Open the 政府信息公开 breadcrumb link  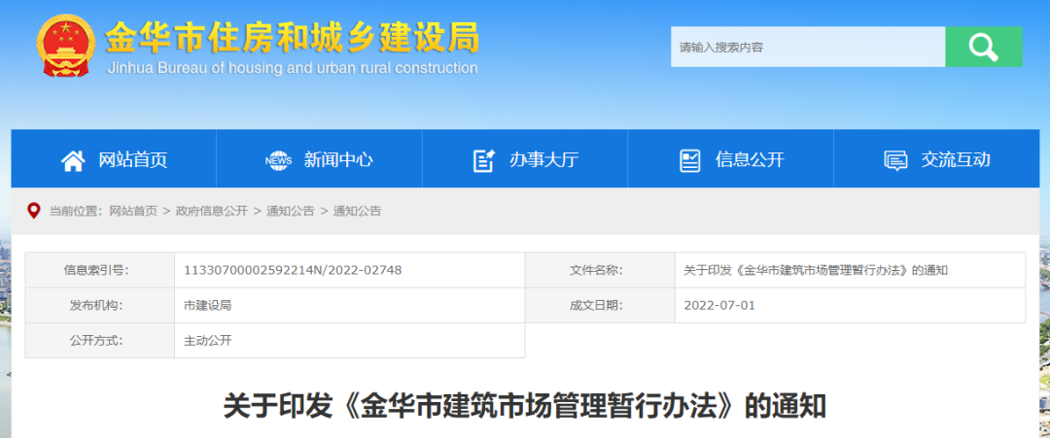click(x=212, y=211)
